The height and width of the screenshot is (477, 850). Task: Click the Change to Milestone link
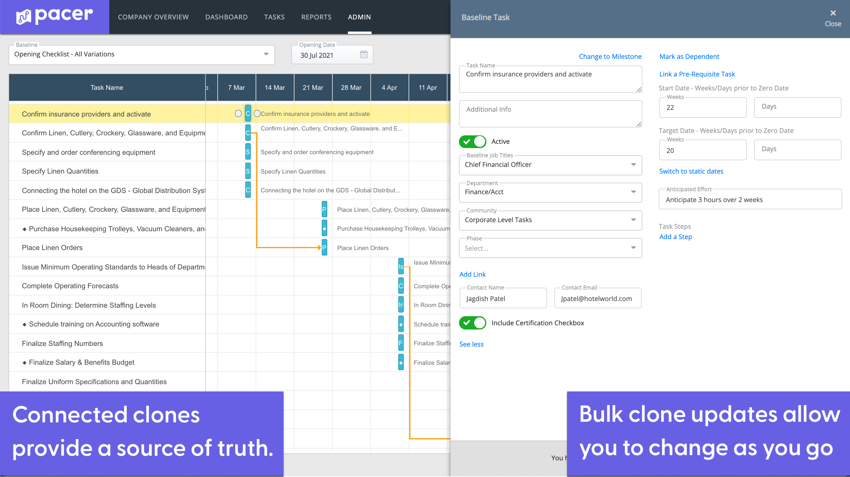coord(610,56)
